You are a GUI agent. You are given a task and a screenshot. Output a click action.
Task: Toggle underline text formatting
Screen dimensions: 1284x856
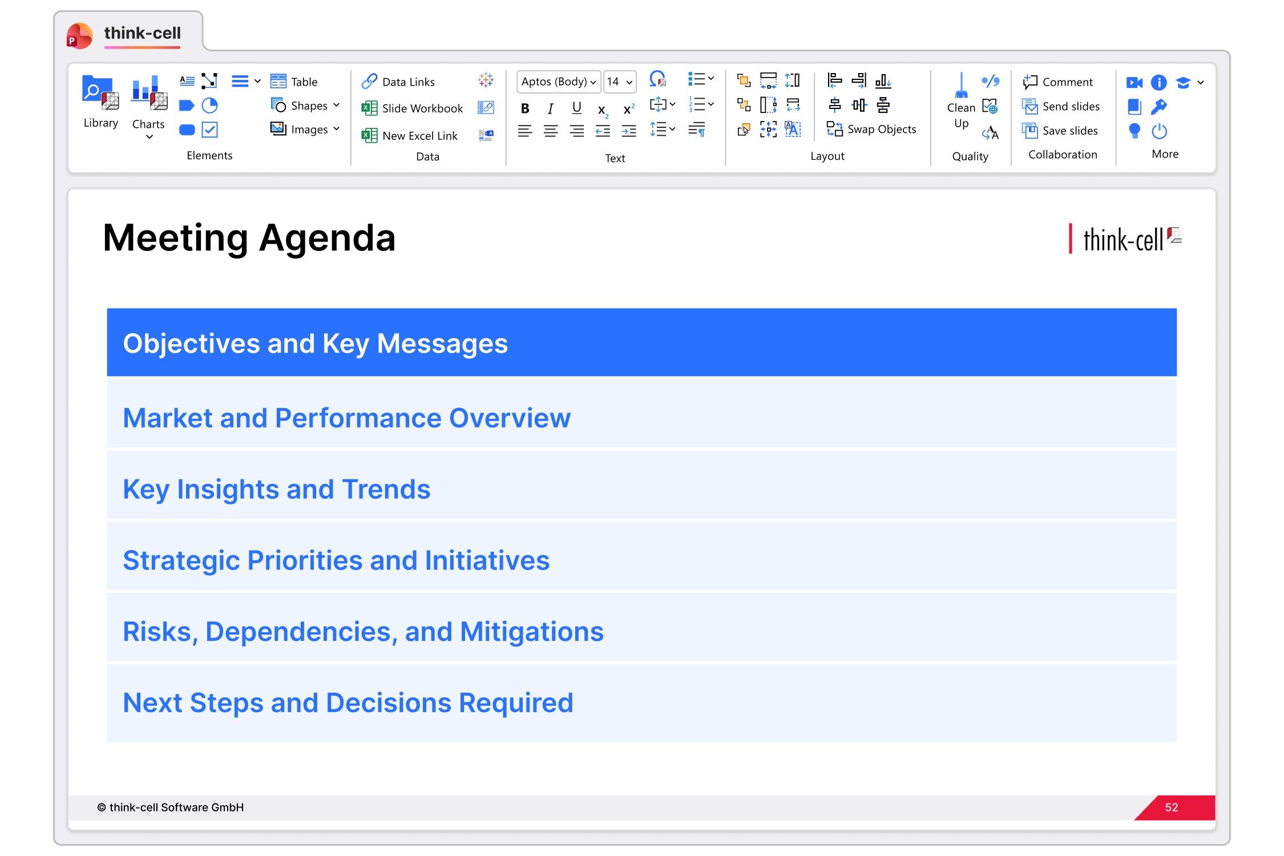click(x=576, y=108)
